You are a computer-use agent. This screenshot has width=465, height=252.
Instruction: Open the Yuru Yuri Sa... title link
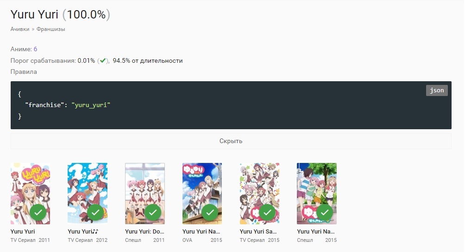(x=259, y=232)
